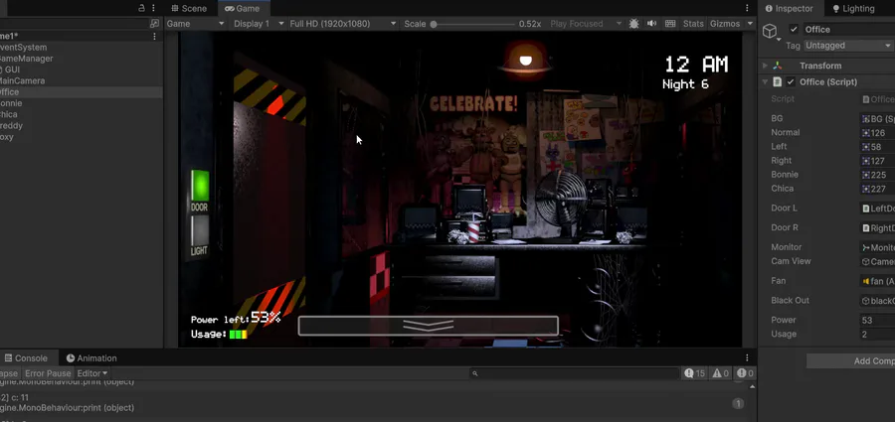Toggle Error Pause in Console
The width and height of the screenshot is (895, 422).
pos(48,373)
